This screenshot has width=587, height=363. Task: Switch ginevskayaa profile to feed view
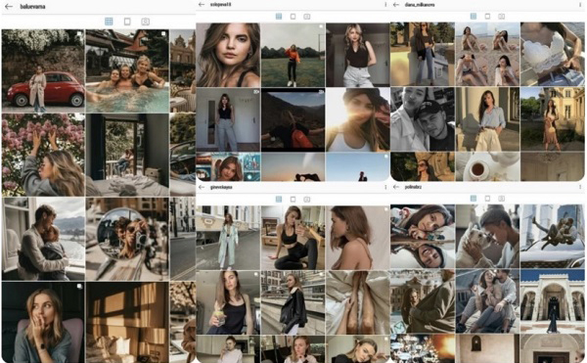click(293, 199)
